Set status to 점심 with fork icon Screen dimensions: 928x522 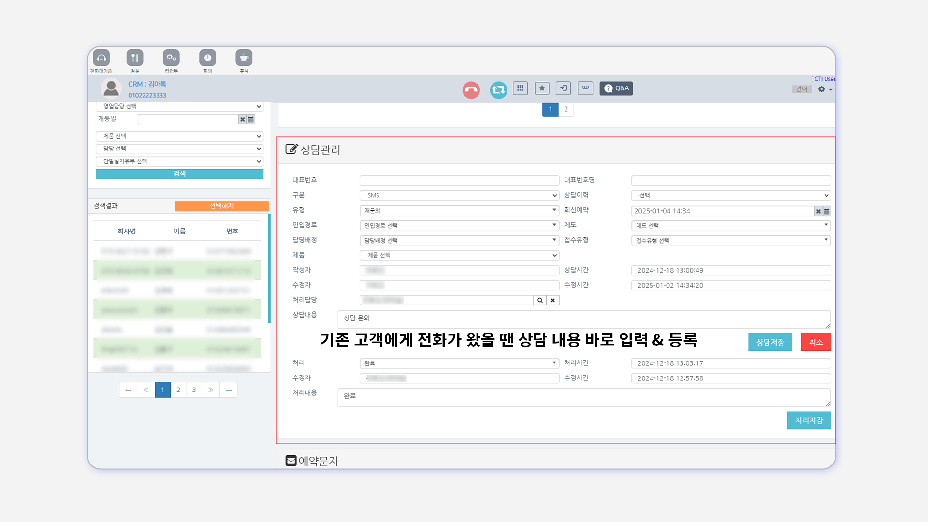(x=135, y=58)
